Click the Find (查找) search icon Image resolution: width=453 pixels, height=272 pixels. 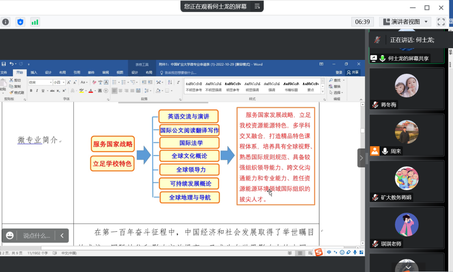331,81
